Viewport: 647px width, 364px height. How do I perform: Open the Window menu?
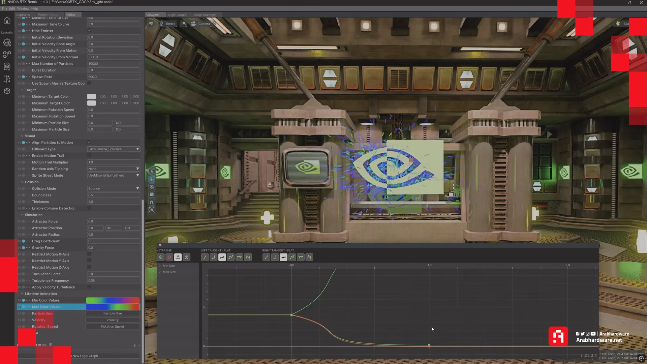click(x=23, y=8)
